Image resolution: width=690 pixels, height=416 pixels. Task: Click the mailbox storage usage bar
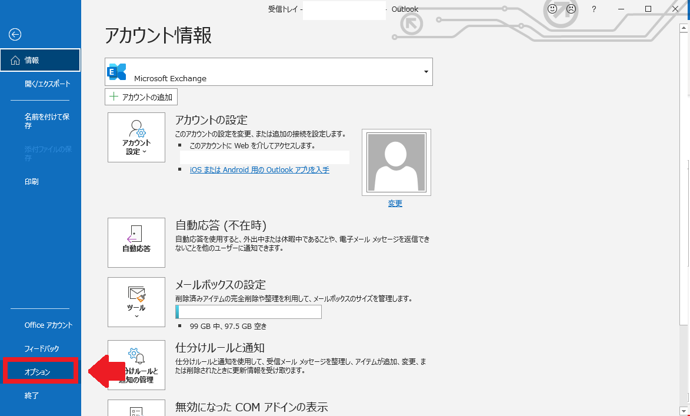coord(249,312)
